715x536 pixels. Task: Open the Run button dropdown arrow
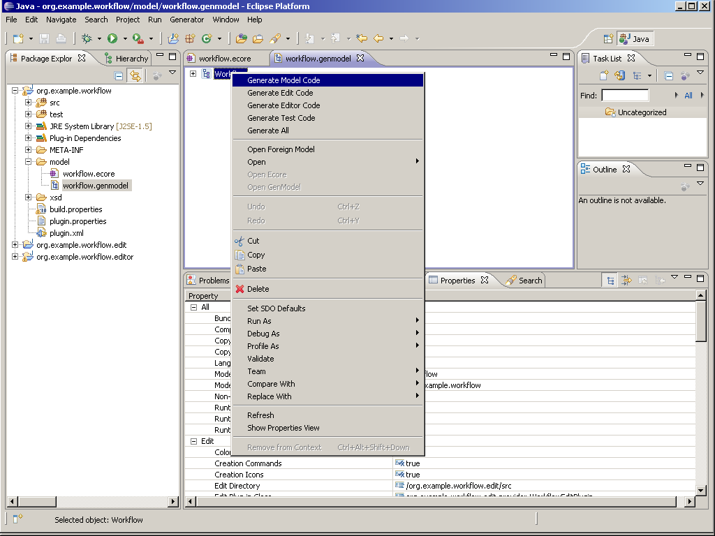pos(125,39)
